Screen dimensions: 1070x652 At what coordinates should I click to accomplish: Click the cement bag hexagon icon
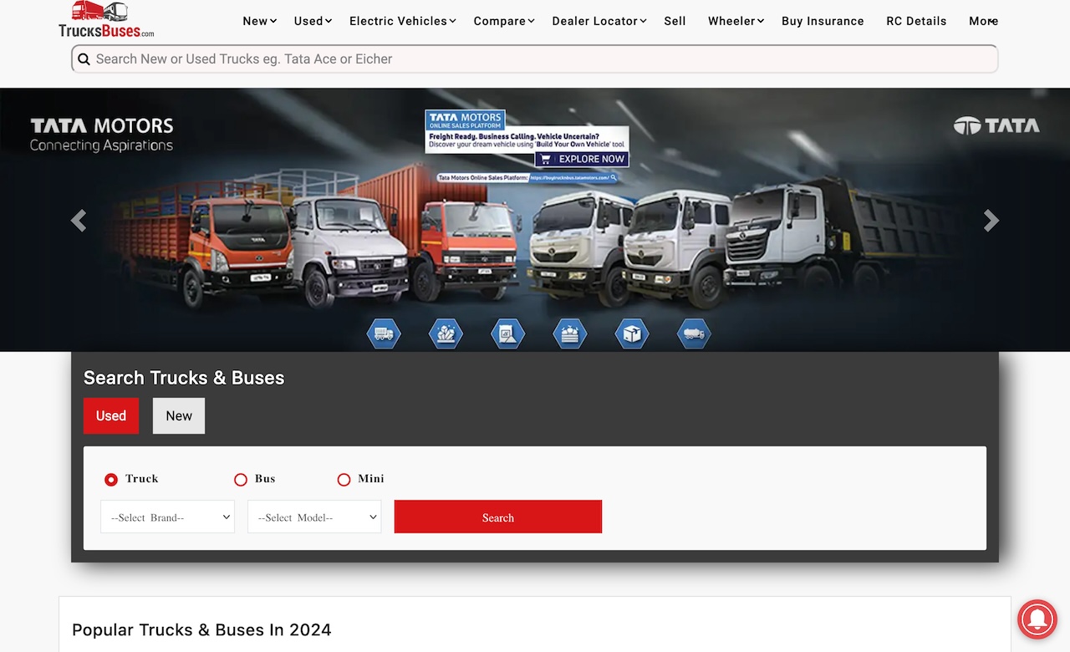508,334
